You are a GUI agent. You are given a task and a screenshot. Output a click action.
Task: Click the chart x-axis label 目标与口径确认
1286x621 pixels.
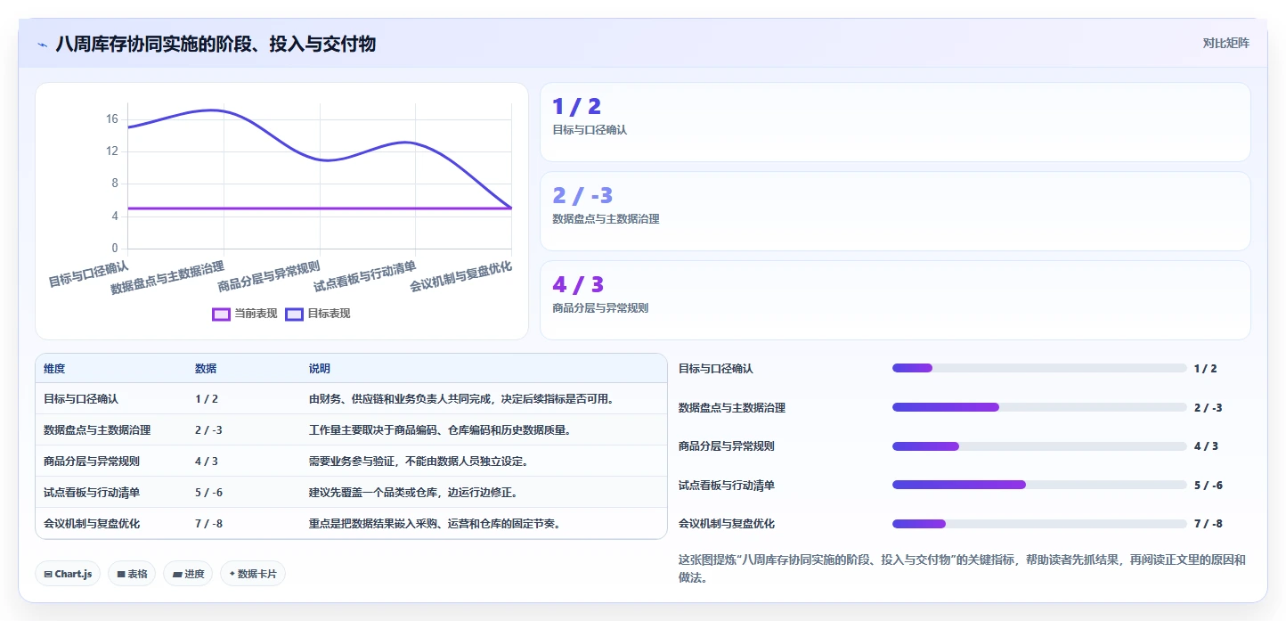[88, 274]
